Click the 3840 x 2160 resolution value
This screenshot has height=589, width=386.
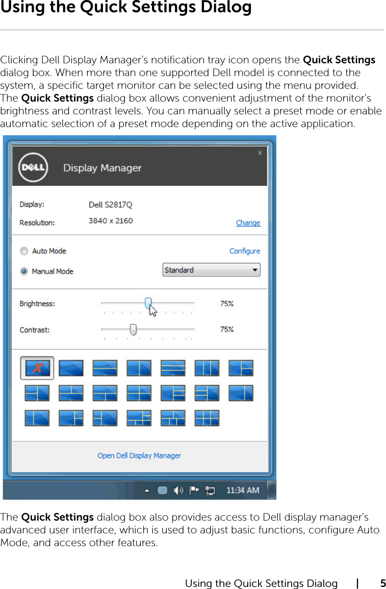click(x=111, y=221)
